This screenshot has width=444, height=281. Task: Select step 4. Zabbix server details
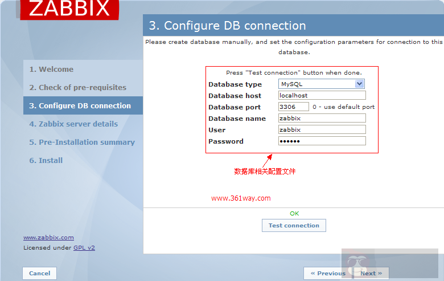73,124
